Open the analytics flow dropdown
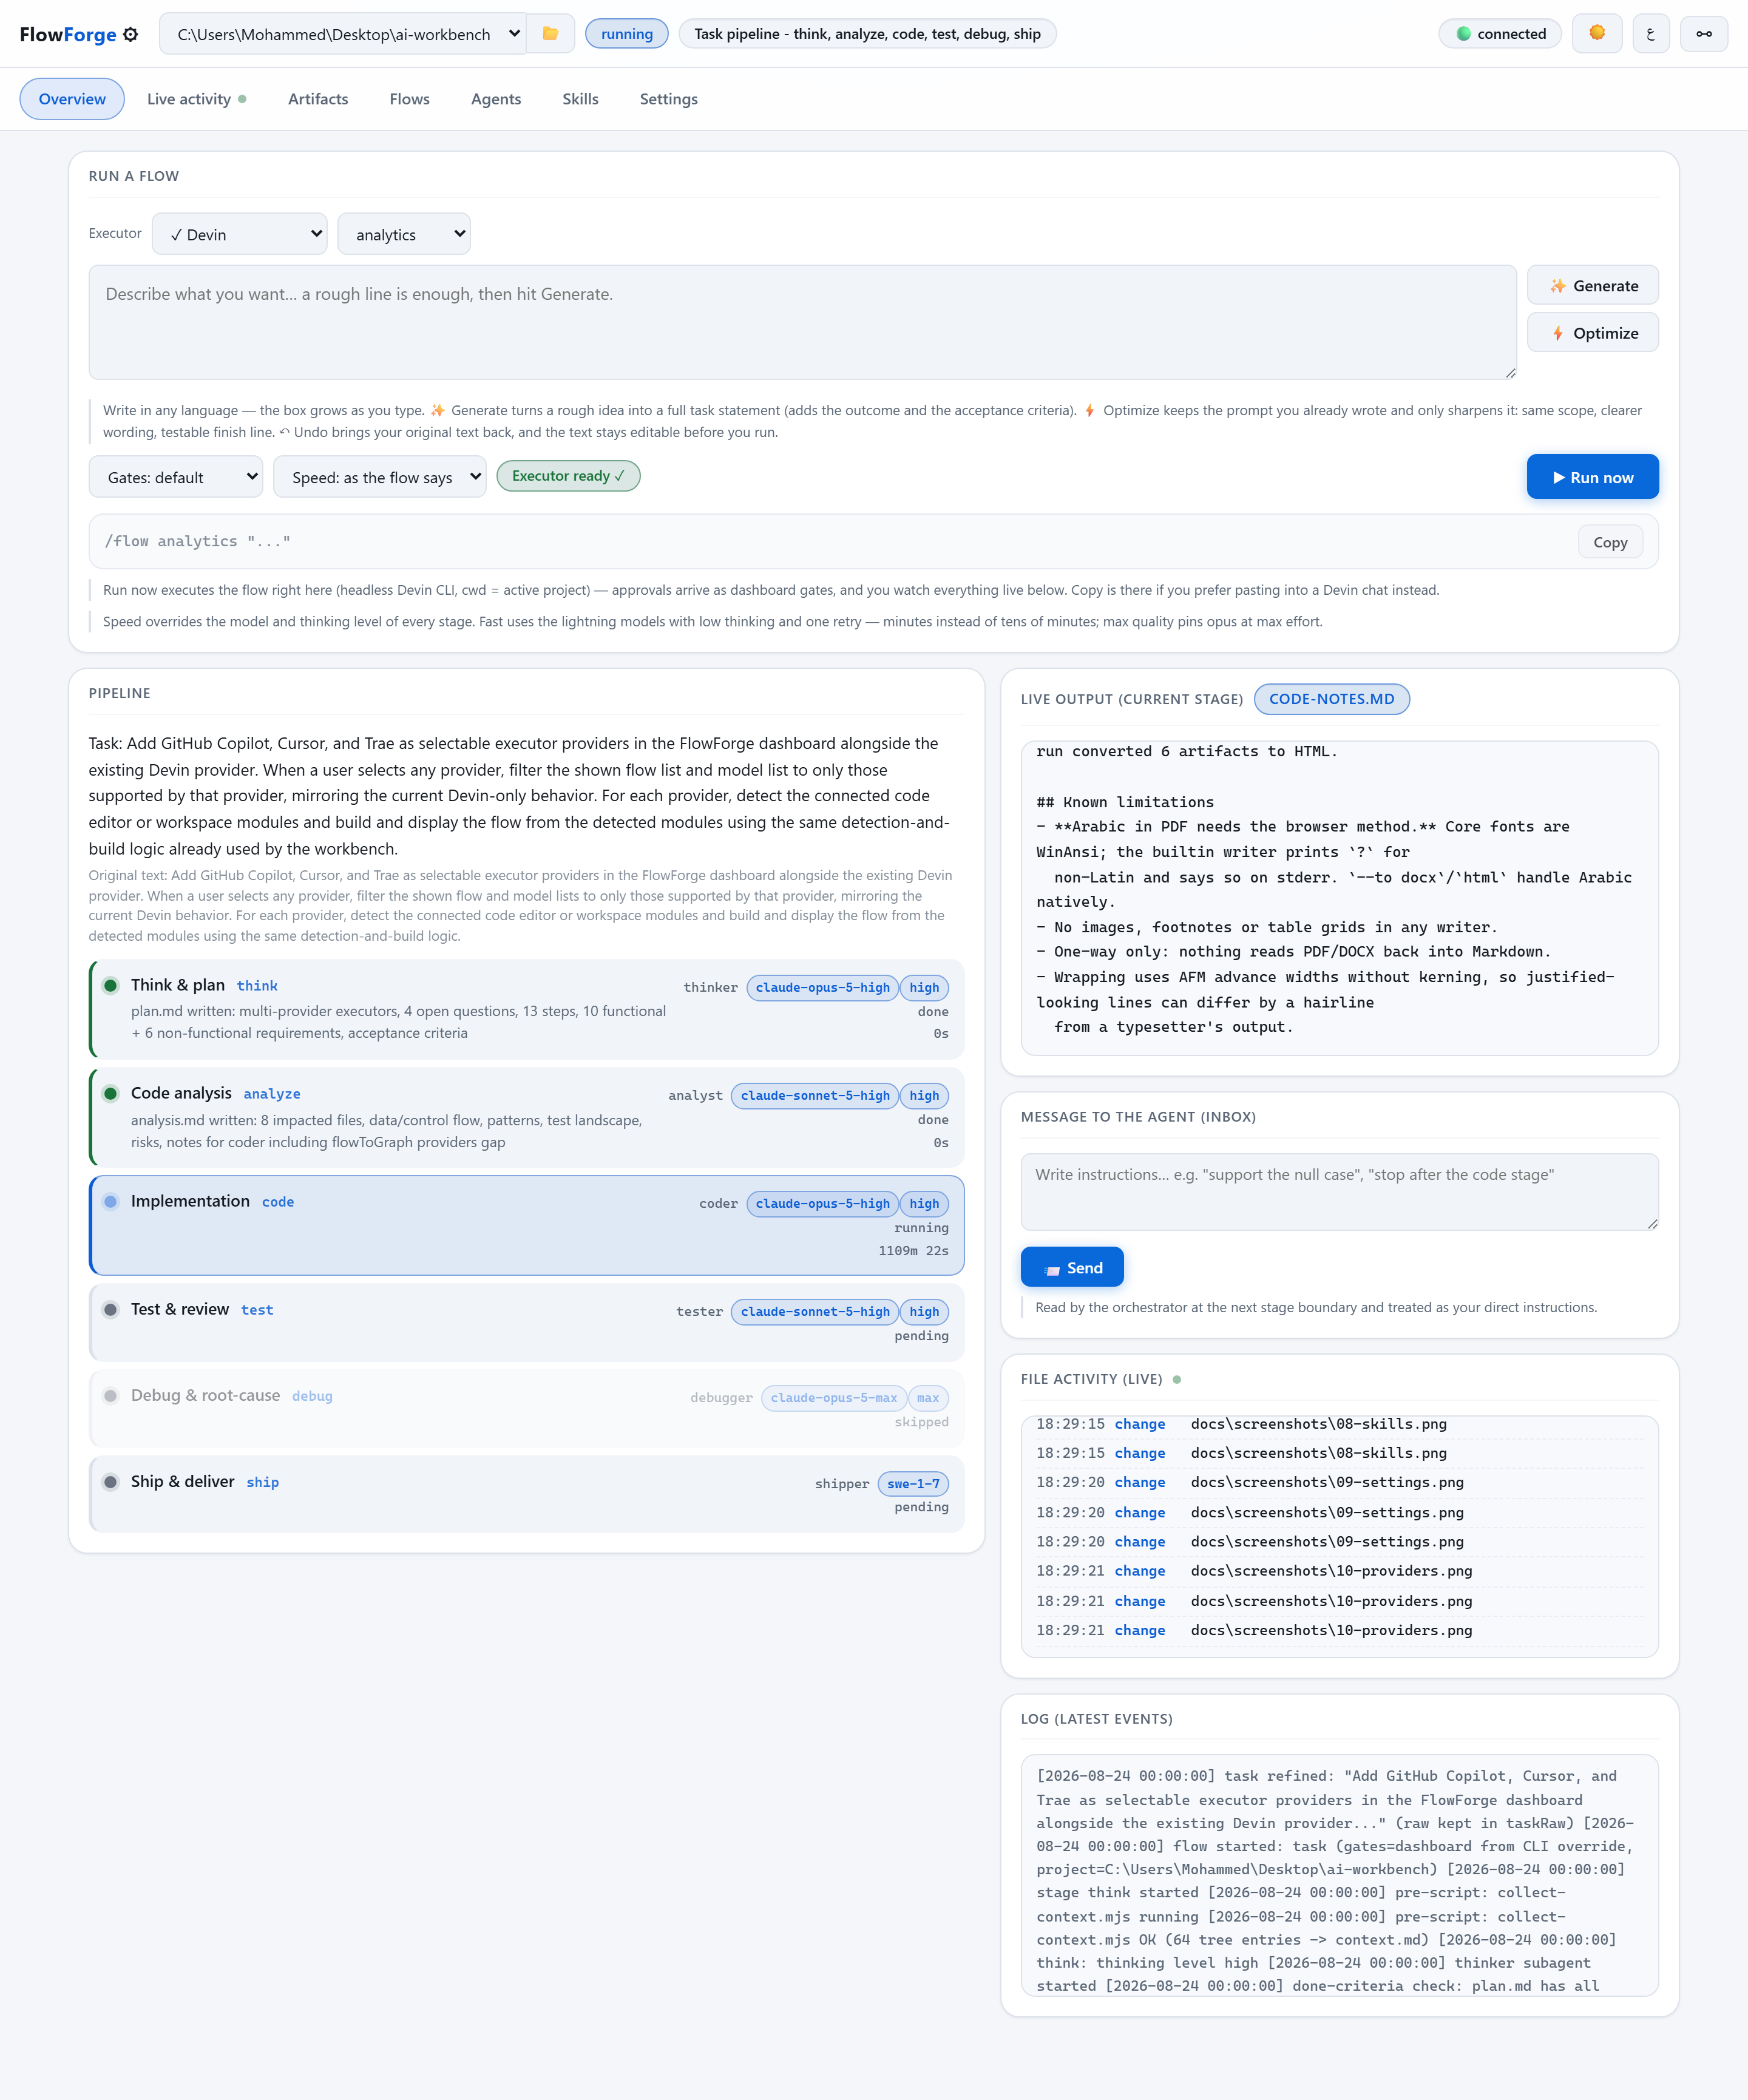The width and height of the screenshot is (1748, 2100). (404, 234)
